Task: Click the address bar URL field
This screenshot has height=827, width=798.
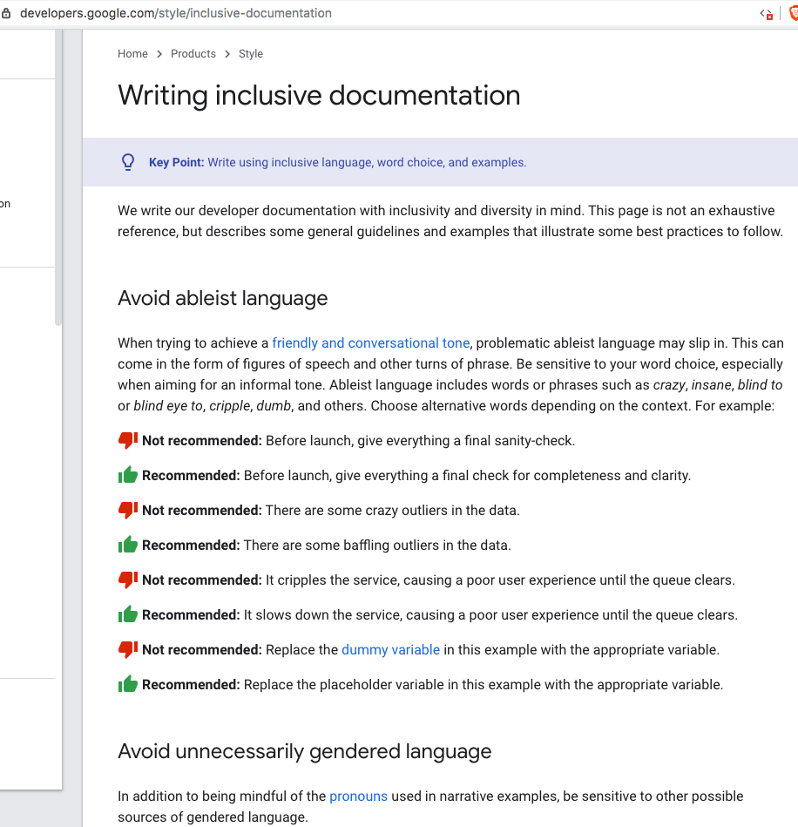Action: point(174,13)
